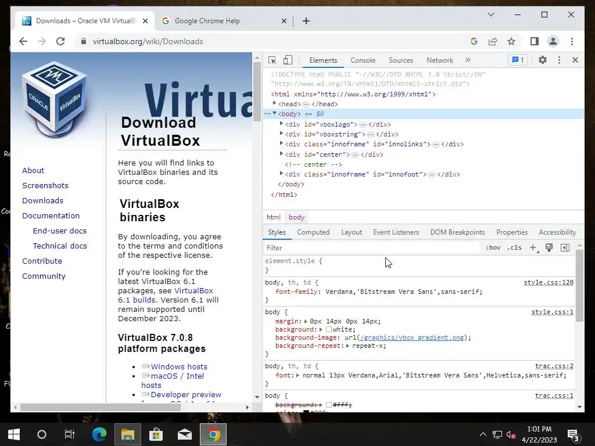
Task: Open Chrome profile avatar
Action: 553,41
